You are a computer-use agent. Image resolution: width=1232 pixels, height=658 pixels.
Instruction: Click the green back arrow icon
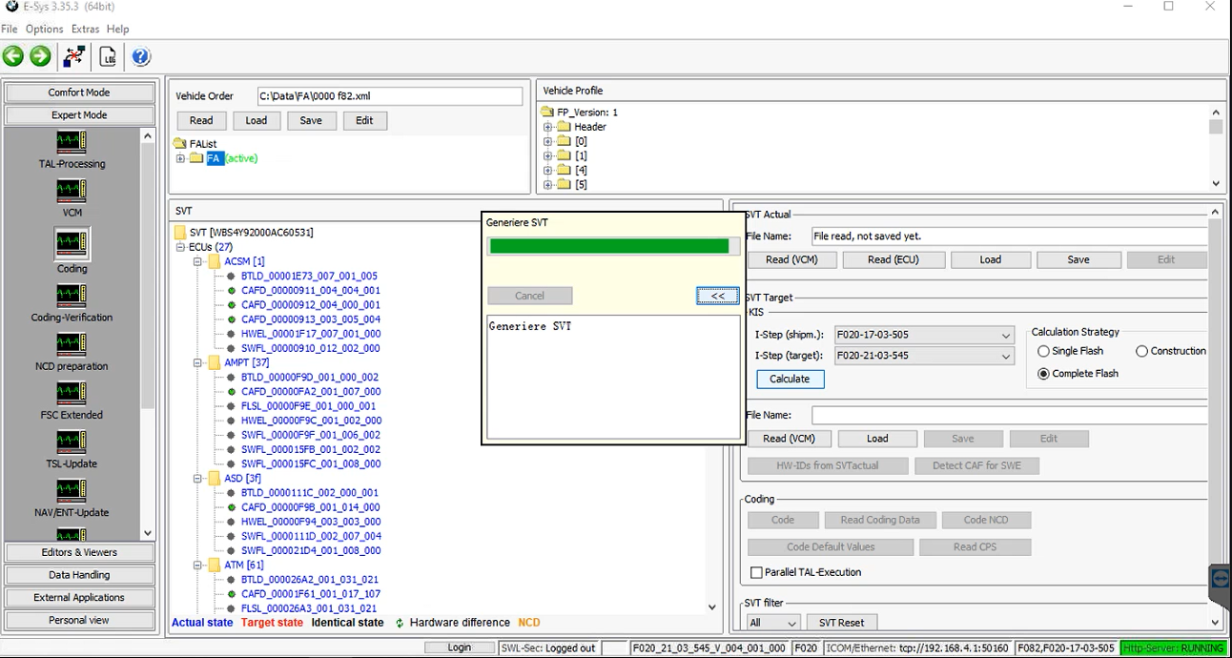[x=13, y=56]
